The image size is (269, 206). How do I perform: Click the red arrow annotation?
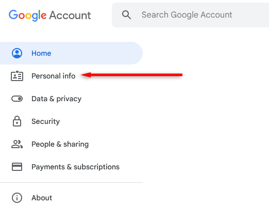click(131, 75)
